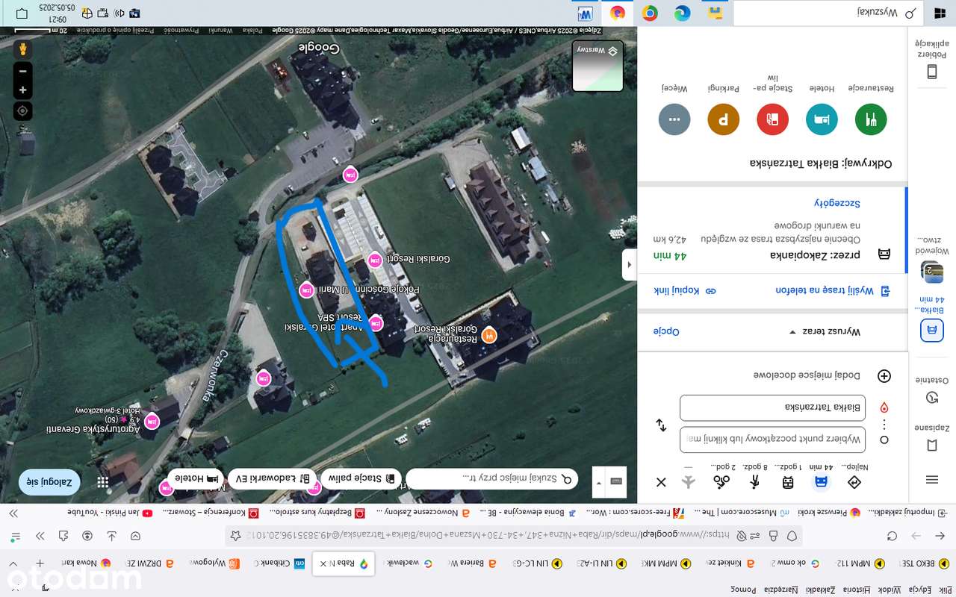Screen dimensions: 956x597
Task: Click the starting point input field
Action: (x=772, y=440)
